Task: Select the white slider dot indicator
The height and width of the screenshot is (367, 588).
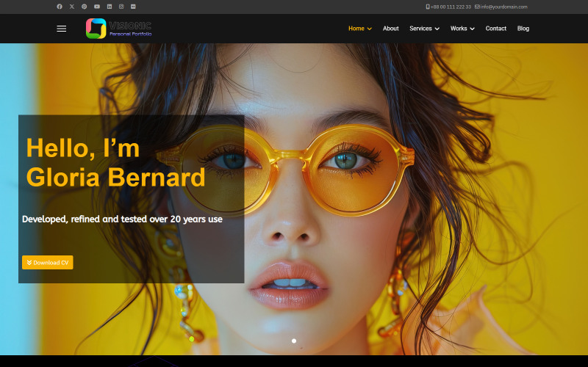Action: (x=294, y=341)
